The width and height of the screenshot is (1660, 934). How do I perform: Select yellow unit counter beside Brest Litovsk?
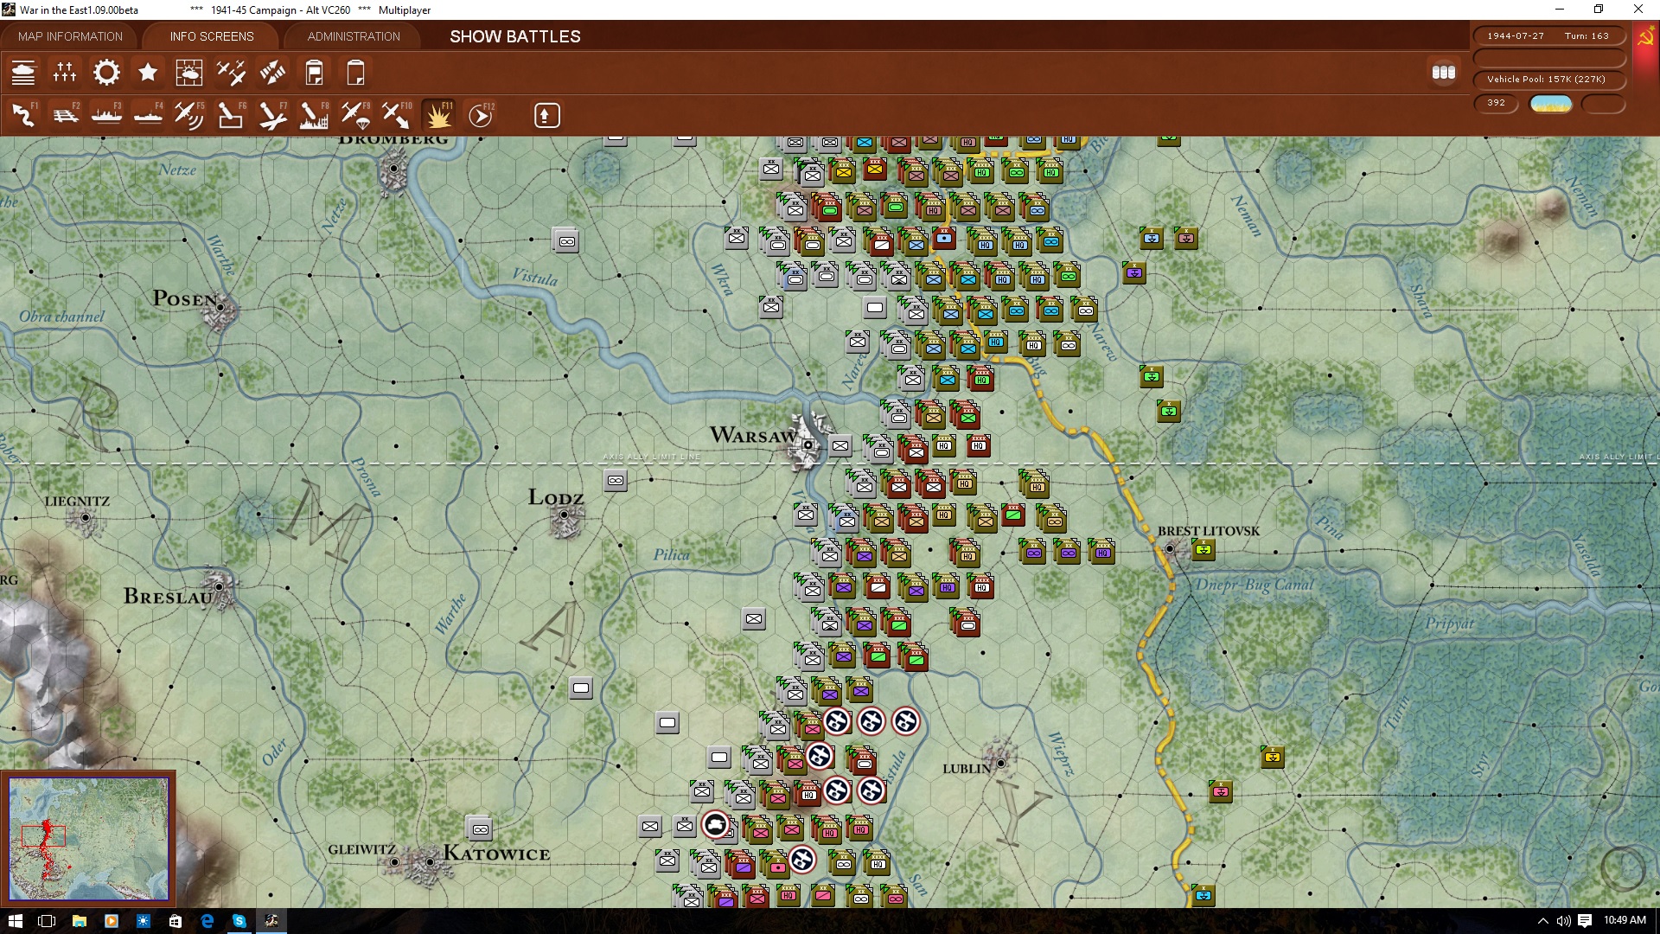[1203, 549]
